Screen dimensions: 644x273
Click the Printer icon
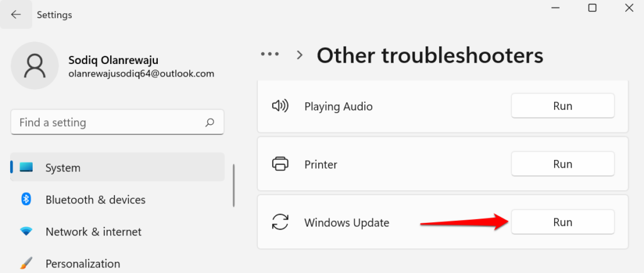point(280,164)
